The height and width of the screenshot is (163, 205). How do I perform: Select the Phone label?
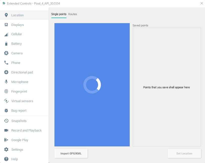(16, 63)
